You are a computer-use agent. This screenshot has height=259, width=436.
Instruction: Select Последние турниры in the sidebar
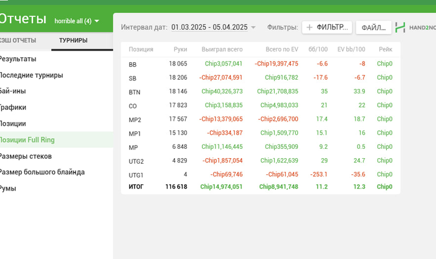[x=31, y=75]
